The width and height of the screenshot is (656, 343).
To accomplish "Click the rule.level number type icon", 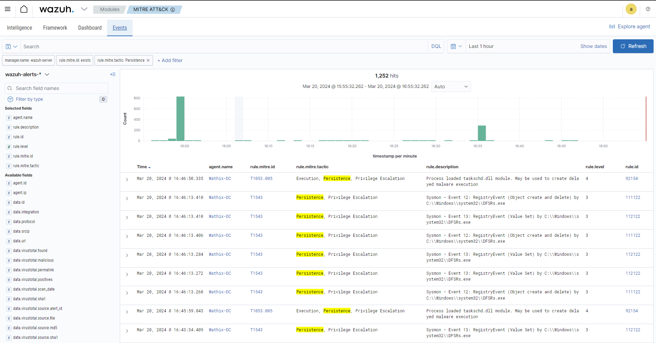I will pos(9,147).
